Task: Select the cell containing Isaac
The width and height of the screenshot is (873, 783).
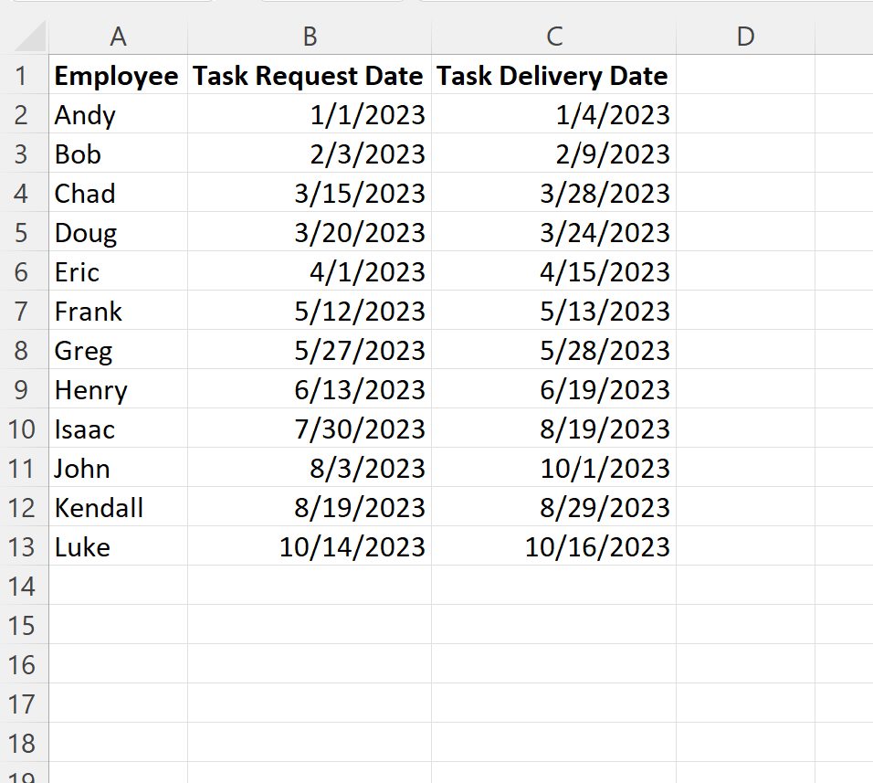Action: (118, 429)
